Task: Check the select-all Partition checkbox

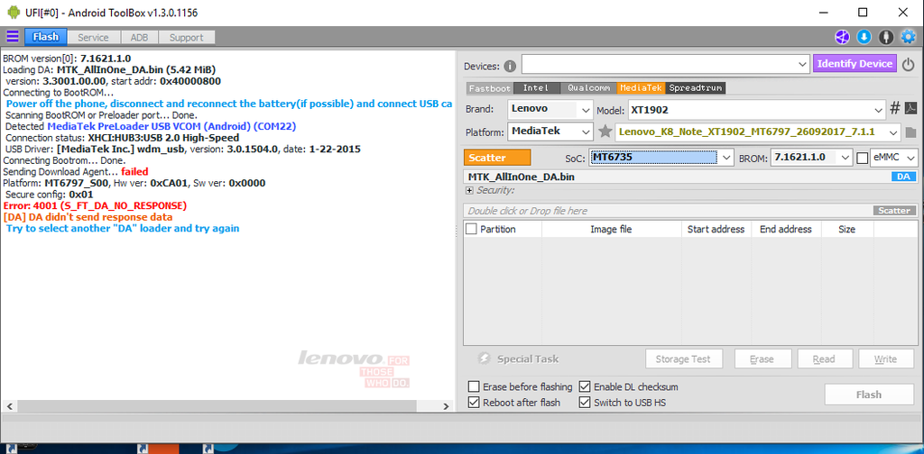Action: pos(471,230)
